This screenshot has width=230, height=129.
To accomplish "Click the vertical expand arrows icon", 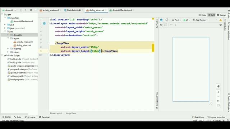I will [176, 25].
